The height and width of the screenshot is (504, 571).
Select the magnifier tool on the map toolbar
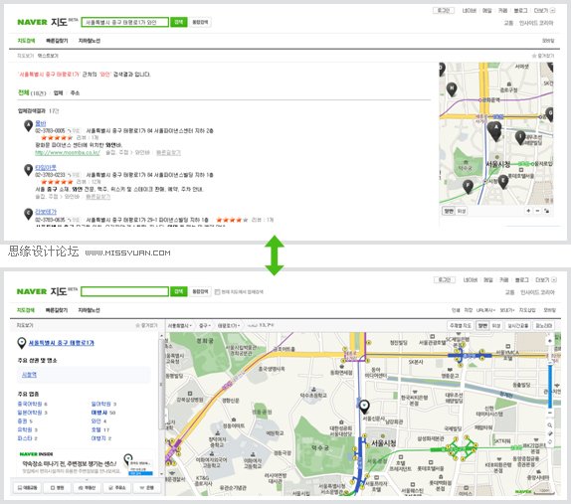click(550, 425)
